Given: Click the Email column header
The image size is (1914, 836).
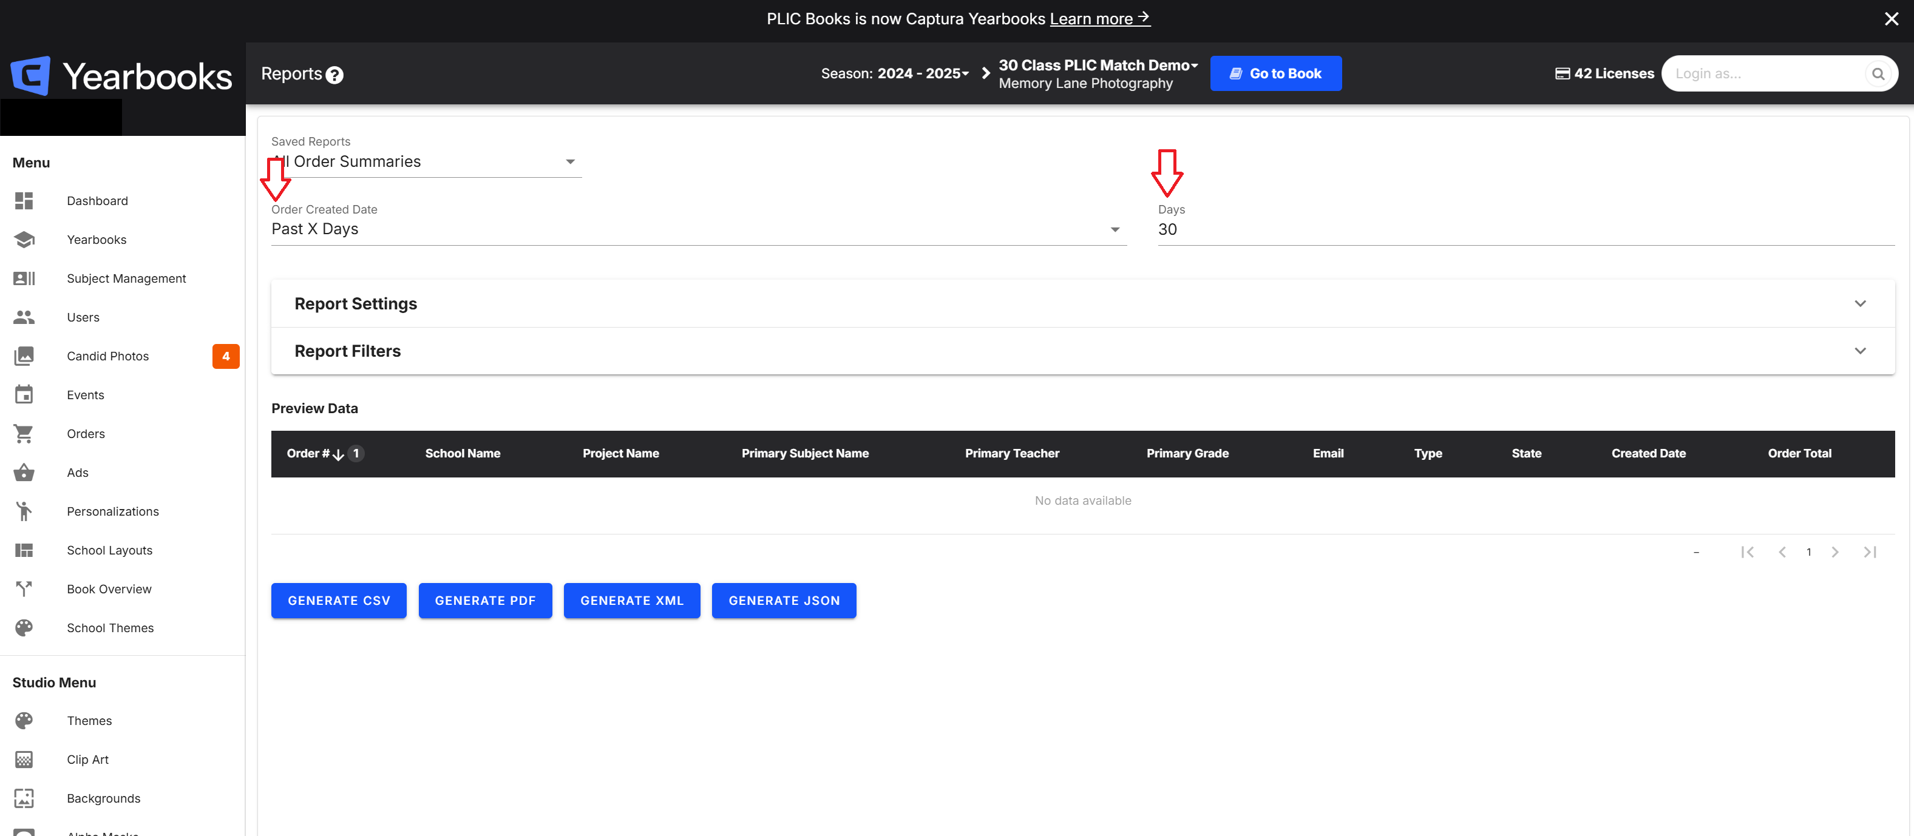Looking at the screenshot, I should [x=1328, y=454].
